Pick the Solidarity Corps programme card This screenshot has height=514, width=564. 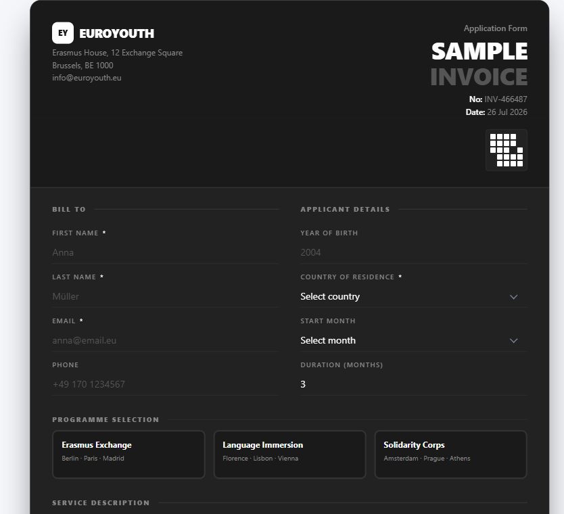click(x=450, y=454)
